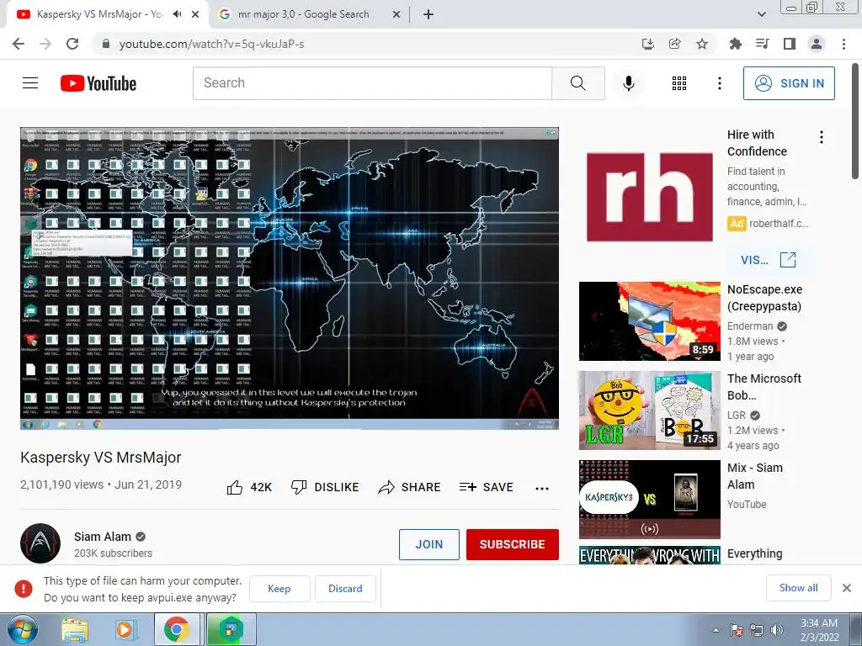The height and width of the screenshot is (646, 862).
Task: Open the YouTube hamburger guide menu
Action: click(30, 83)
